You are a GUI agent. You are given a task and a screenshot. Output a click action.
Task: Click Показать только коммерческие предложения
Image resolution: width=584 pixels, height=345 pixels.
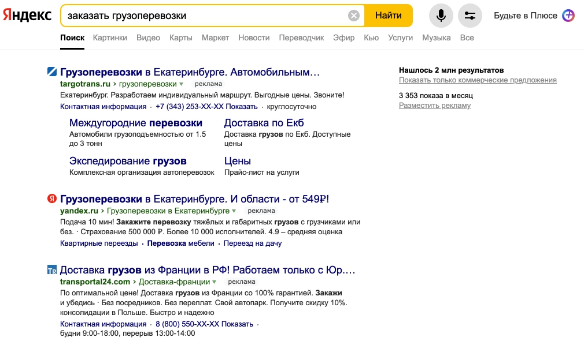(478, 80)
